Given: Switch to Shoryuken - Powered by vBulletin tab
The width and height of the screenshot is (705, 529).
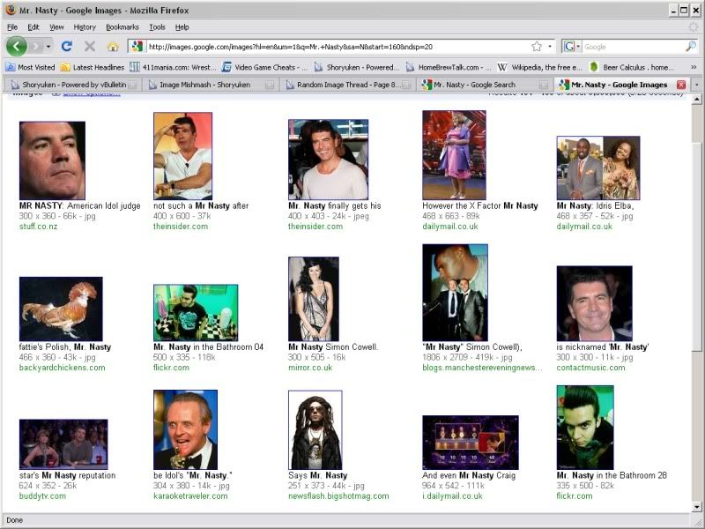Looking at the screenshot, I should click(x=73, y=84).
